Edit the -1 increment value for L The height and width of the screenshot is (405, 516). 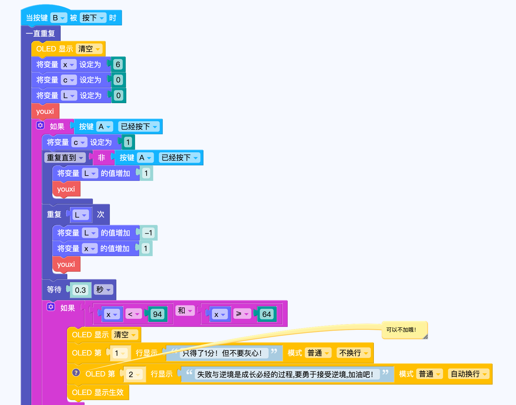(x=148, y=233)
